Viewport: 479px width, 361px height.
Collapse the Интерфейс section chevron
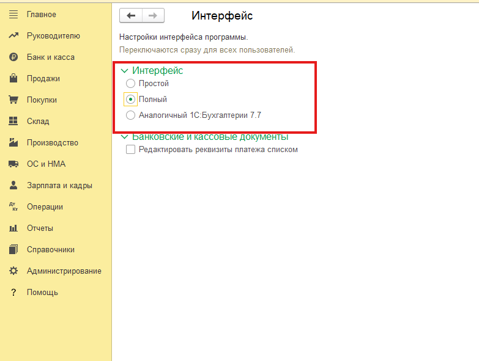(x=125, y=71)
